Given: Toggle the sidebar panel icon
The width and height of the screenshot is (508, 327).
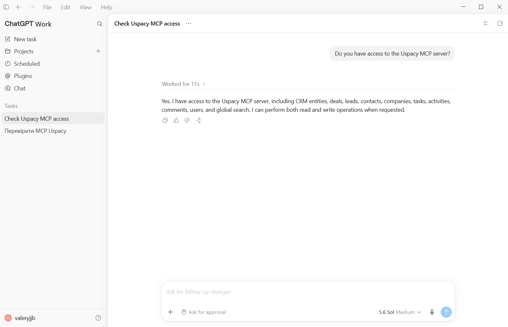Looking at the screenshot, I should pyautogui.click(x=6, y=7).
